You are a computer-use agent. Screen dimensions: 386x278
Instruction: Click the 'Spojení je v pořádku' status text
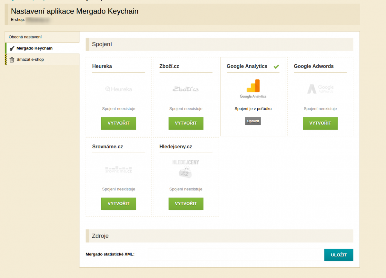253,109
